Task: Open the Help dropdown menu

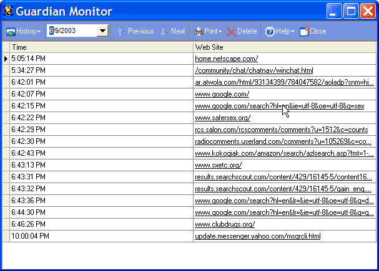Action: pos(292,32)
